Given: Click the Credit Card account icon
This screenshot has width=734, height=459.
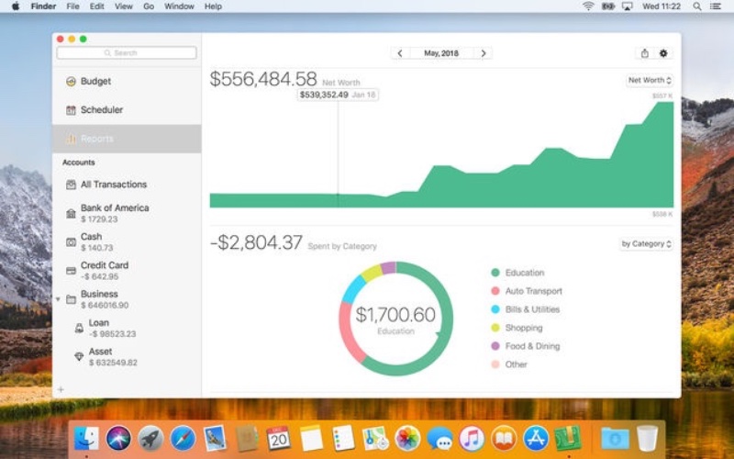Looking at the screenshot, I should coord(71,270).
